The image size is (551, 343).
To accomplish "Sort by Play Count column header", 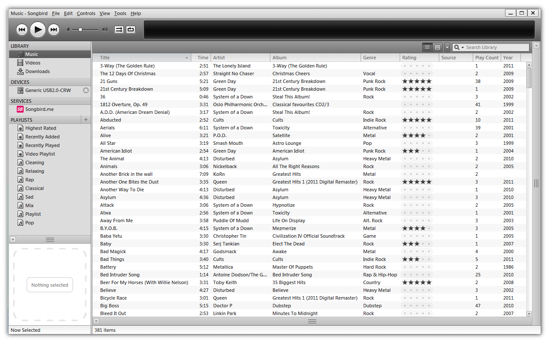I will [487, 58].
